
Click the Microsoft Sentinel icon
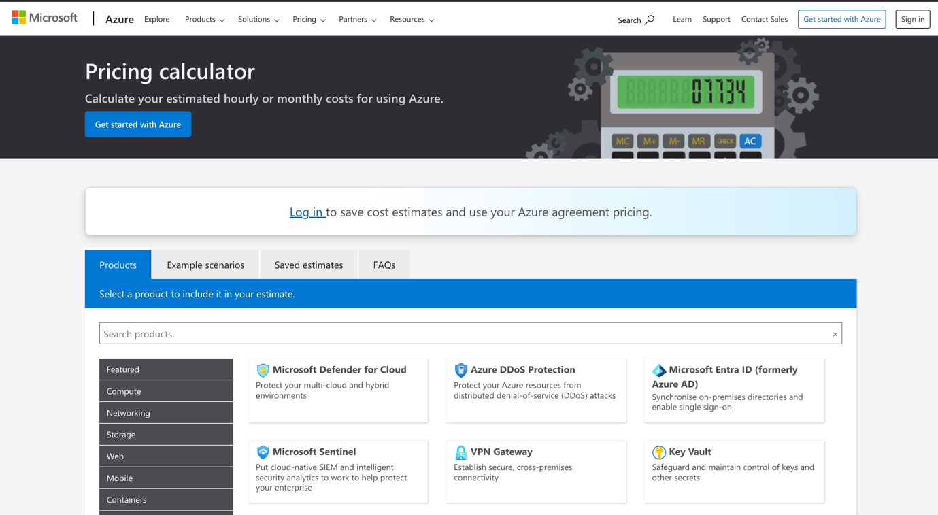click(263, 452)
